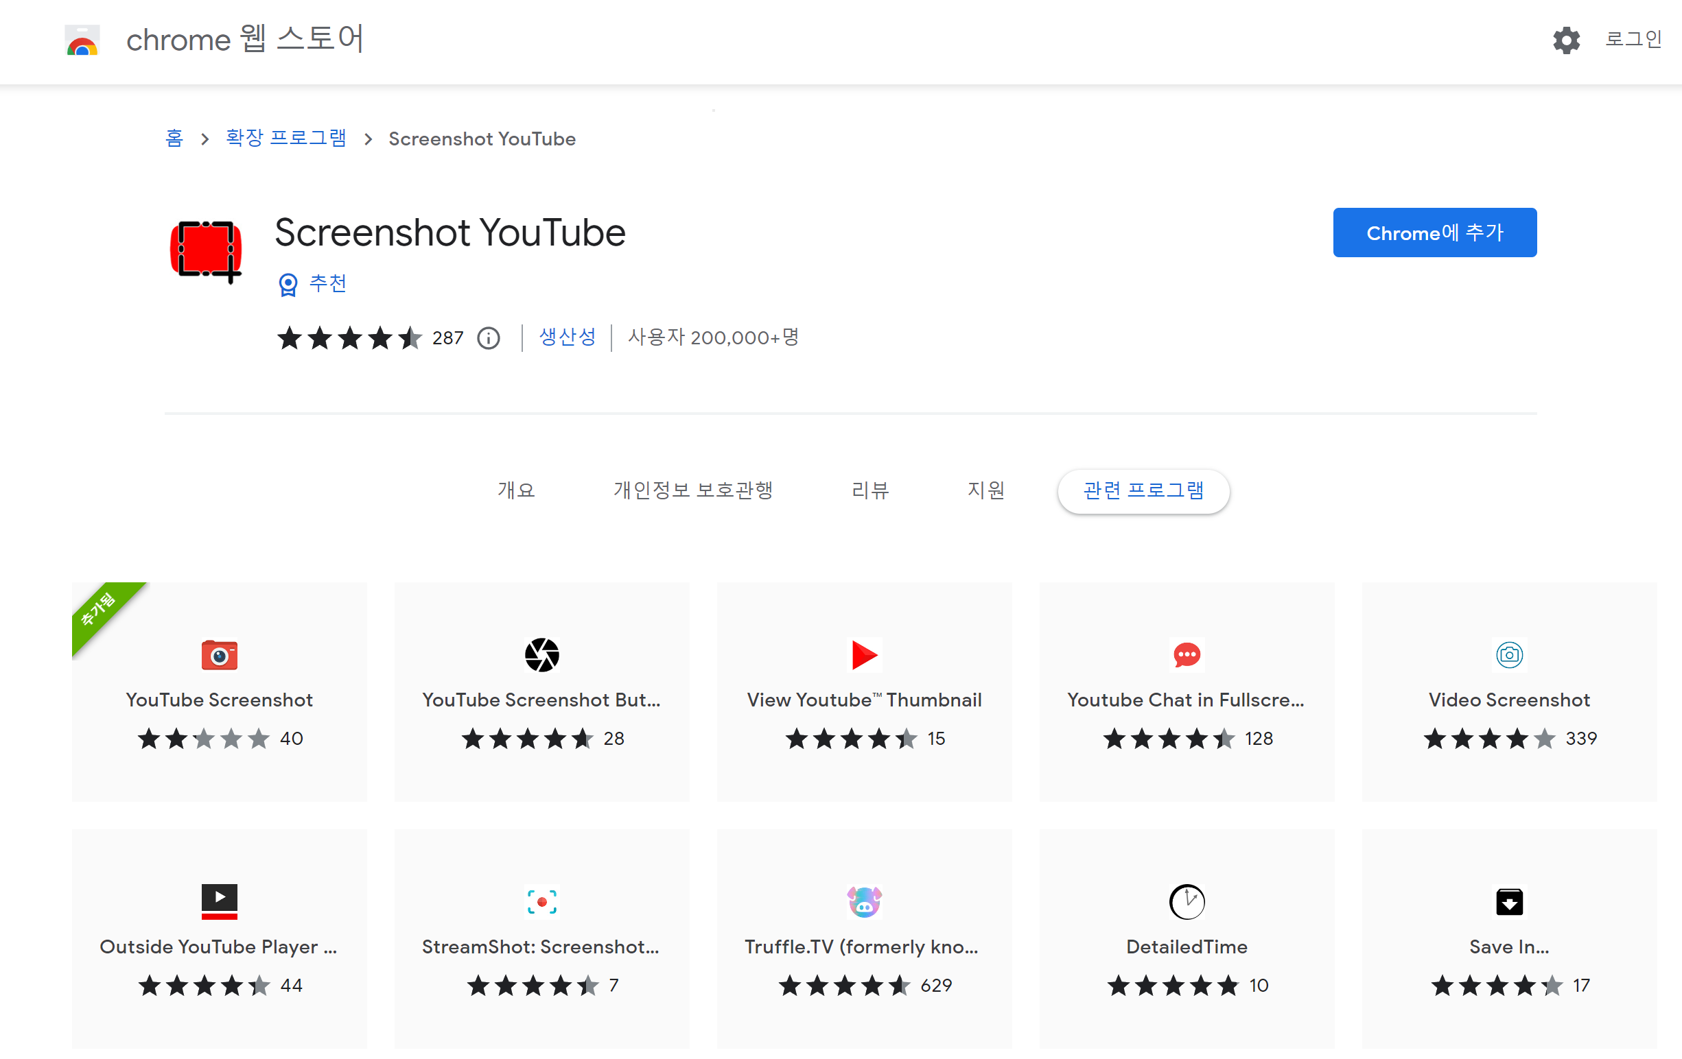
Task: Click the Chrome에 추가 button
Action: [x=1434, y=233]
